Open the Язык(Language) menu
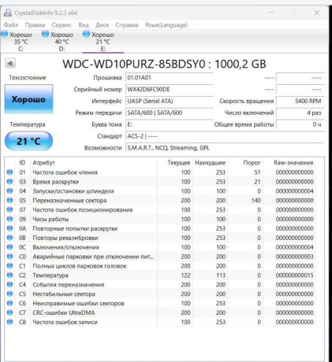The height and width of the screenshot is (362, 332). point(166,25)
